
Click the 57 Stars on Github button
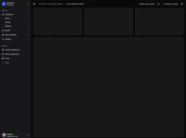click(171, 4)
